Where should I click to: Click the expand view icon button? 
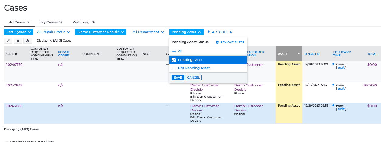pos(8,41)
